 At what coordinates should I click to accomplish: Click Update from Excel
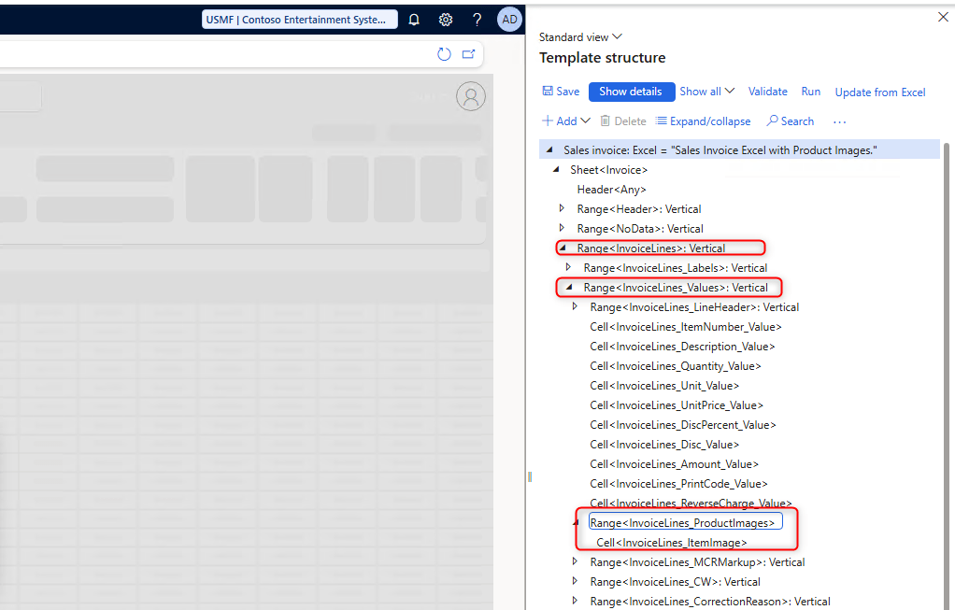879,92
